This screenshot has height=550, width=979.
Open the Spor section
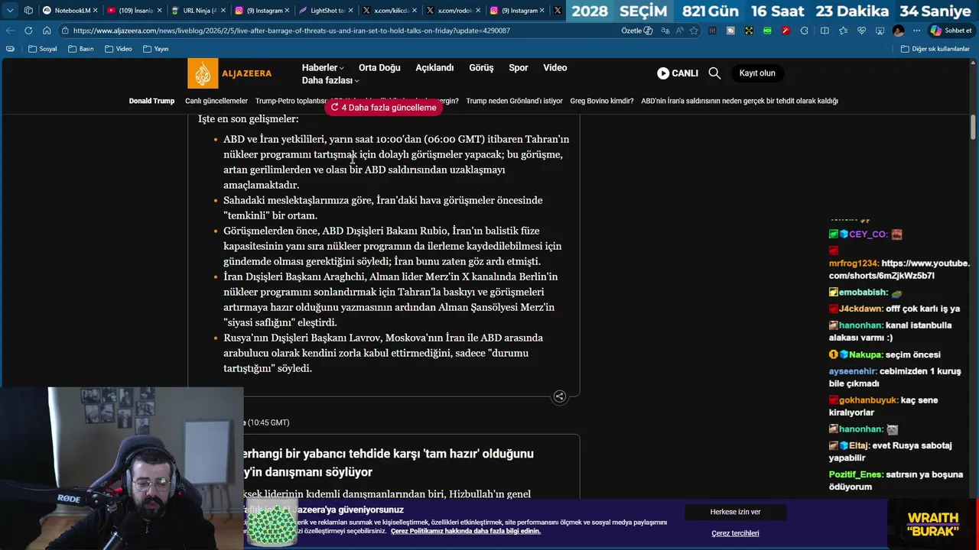coord(519,67)
